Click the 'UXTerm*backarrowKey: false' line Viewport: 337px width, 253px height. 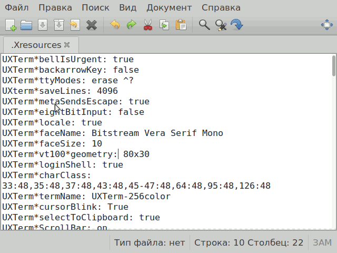click(71, 70)
